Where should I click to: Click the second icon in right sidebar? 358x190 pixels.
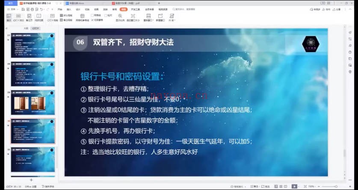(350, 39)
